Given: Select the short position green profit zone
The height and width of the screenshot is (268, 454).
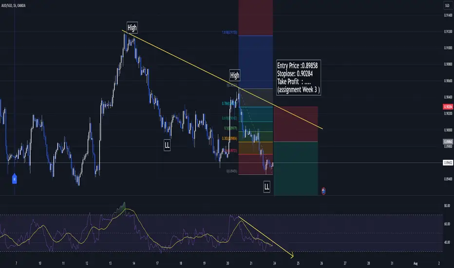Looking at the screenshot, I should point(296,169).
